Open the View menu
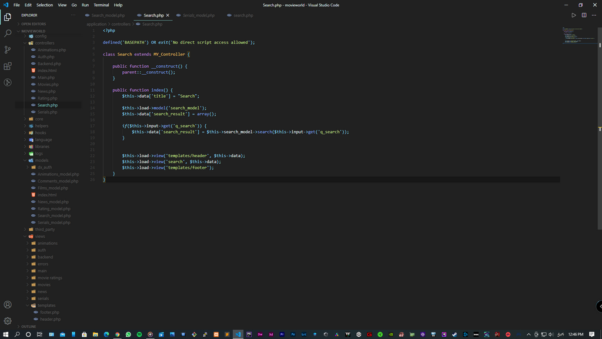 click(62, 5)
